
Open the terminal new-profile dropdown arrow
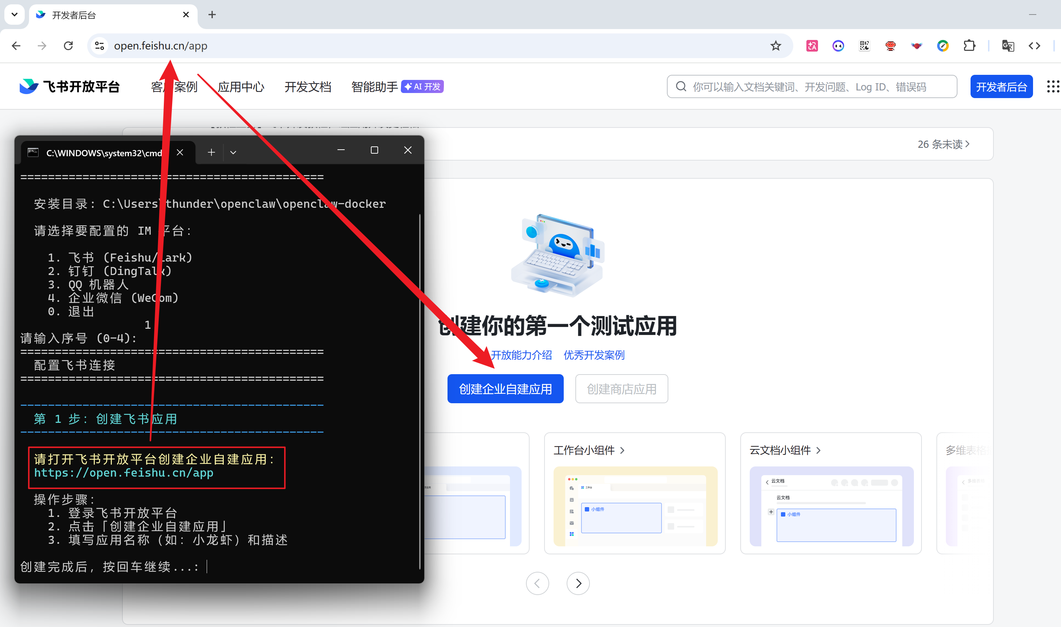(233, 152)
